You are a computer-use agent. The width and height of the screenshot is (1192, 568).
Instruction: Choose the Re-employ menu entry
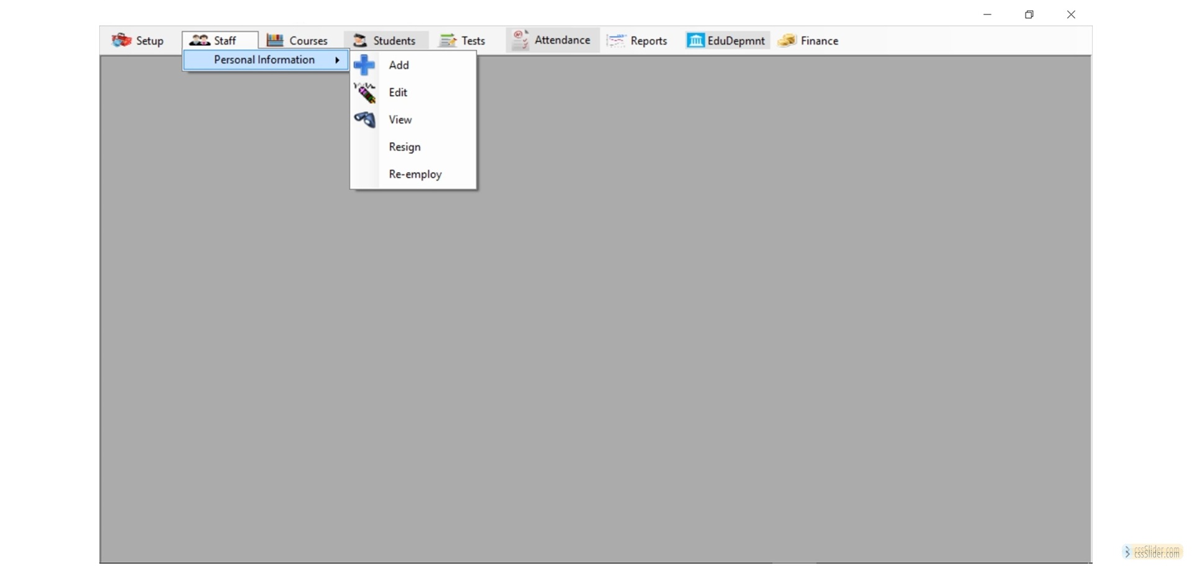pyautogui.click(x=415, y=174)
